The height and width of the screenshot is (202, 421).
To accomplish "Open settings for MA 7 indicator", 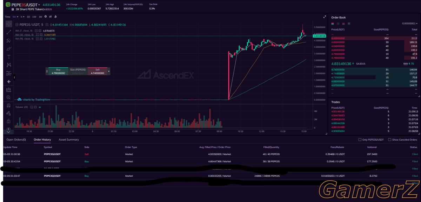I will [x=36, y=31].
